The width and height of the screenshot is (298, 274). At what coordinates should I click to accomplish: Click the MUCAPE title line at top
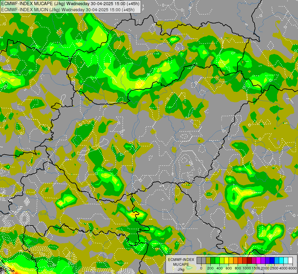tap(70, 3)
